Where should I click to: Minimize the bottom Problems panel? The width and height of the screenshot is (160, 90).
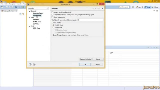pos(154,47)
